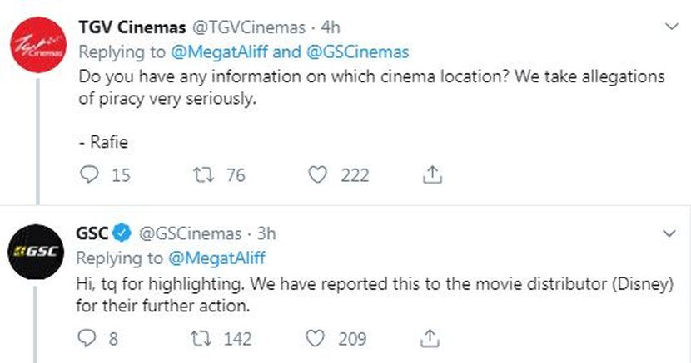Reply to the GSC tweet
The width and height of the screenshot is (691, 363).
(x=87, y=338)
